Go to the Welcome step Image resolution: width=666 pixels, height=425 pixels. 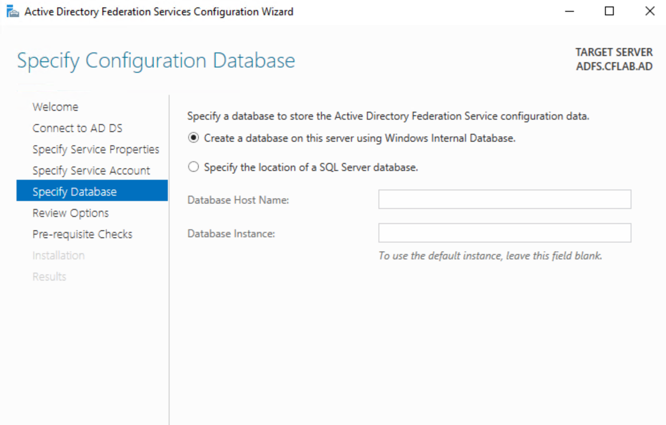[55, 107]
